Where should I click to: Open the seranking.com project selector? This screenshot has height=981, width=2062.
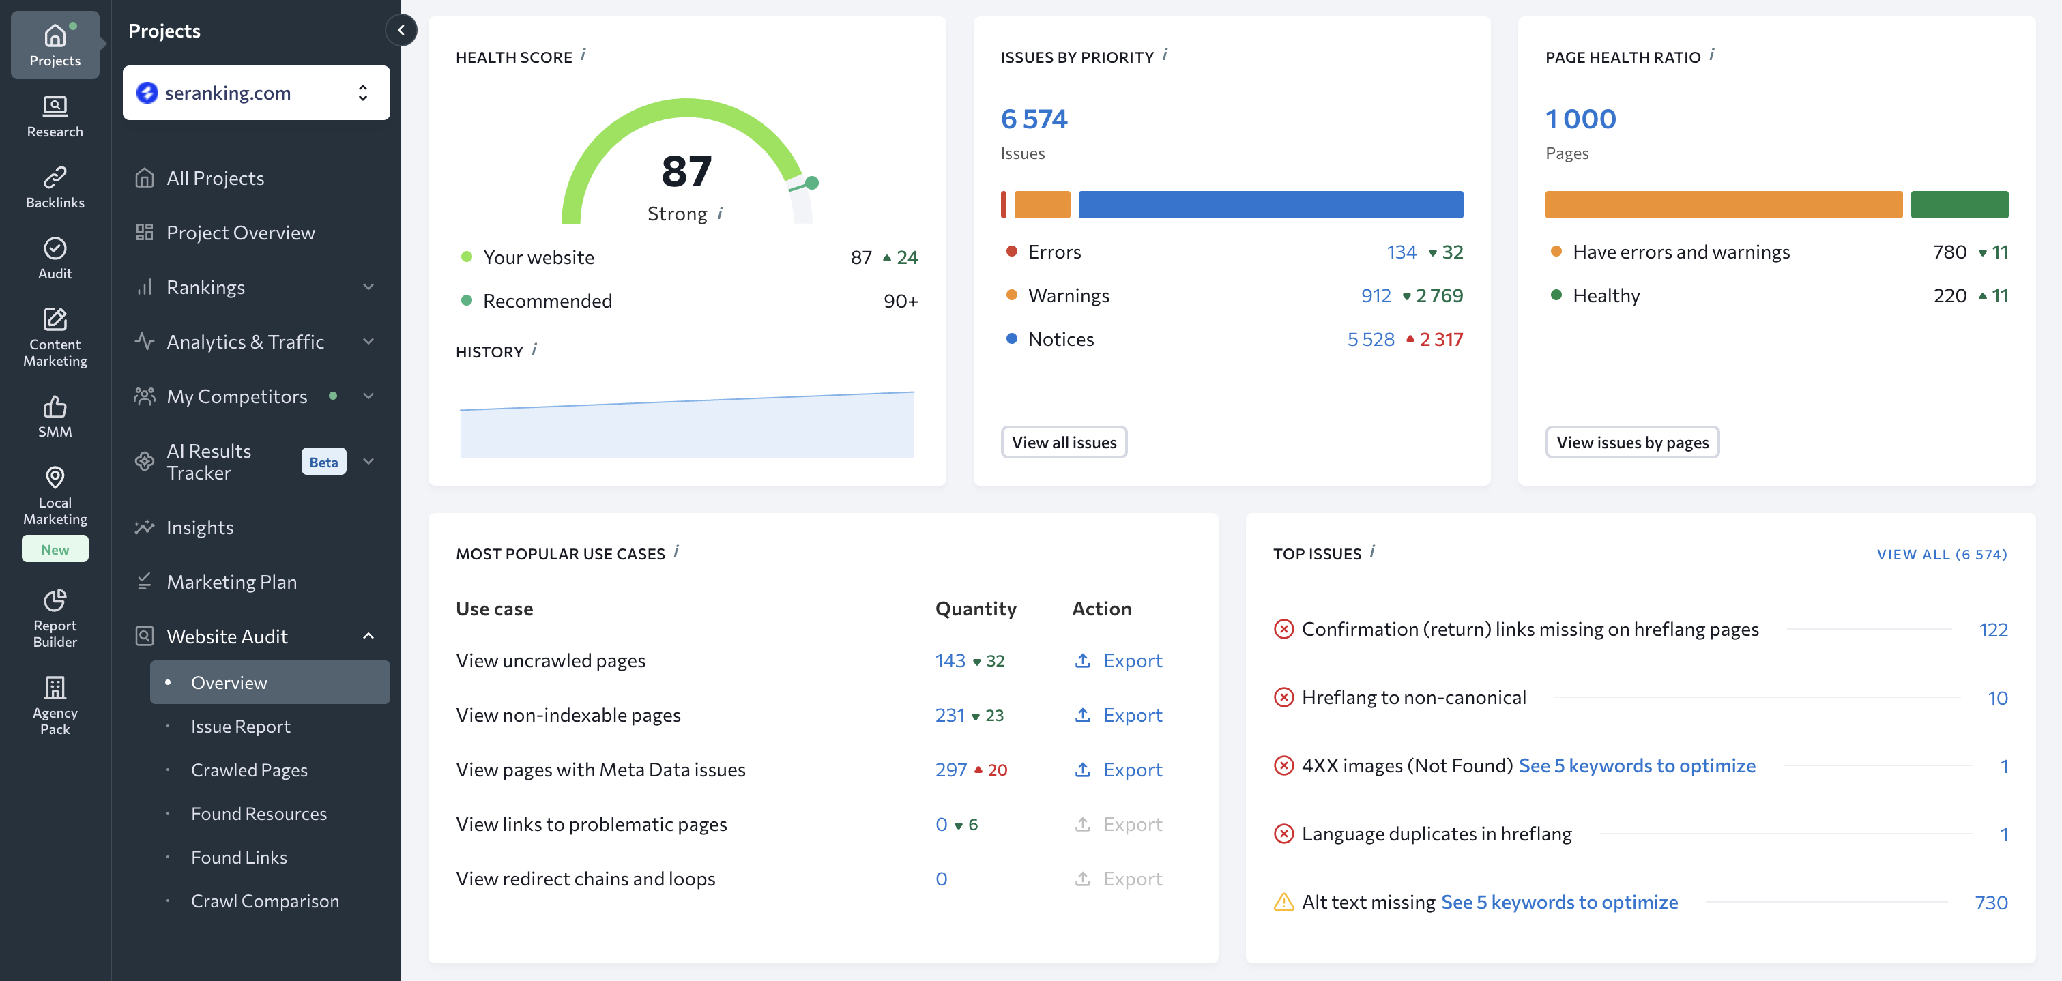point(256,93)
